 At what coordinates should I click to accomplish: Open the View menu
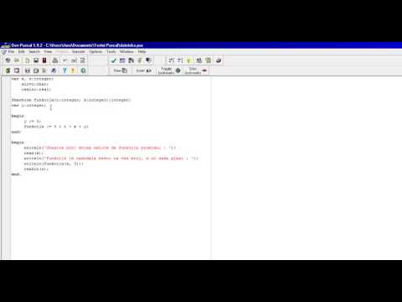pyautogui.click(x=48, y=52)
